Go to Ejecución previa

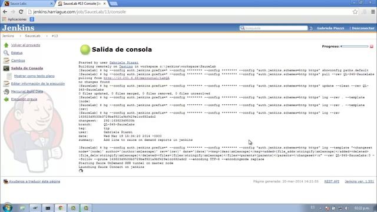point(24,99)
